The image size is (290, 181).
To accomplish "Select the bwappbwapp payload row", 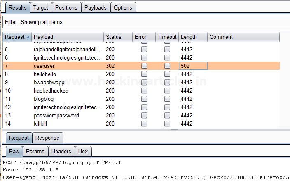I will point(141,82).
